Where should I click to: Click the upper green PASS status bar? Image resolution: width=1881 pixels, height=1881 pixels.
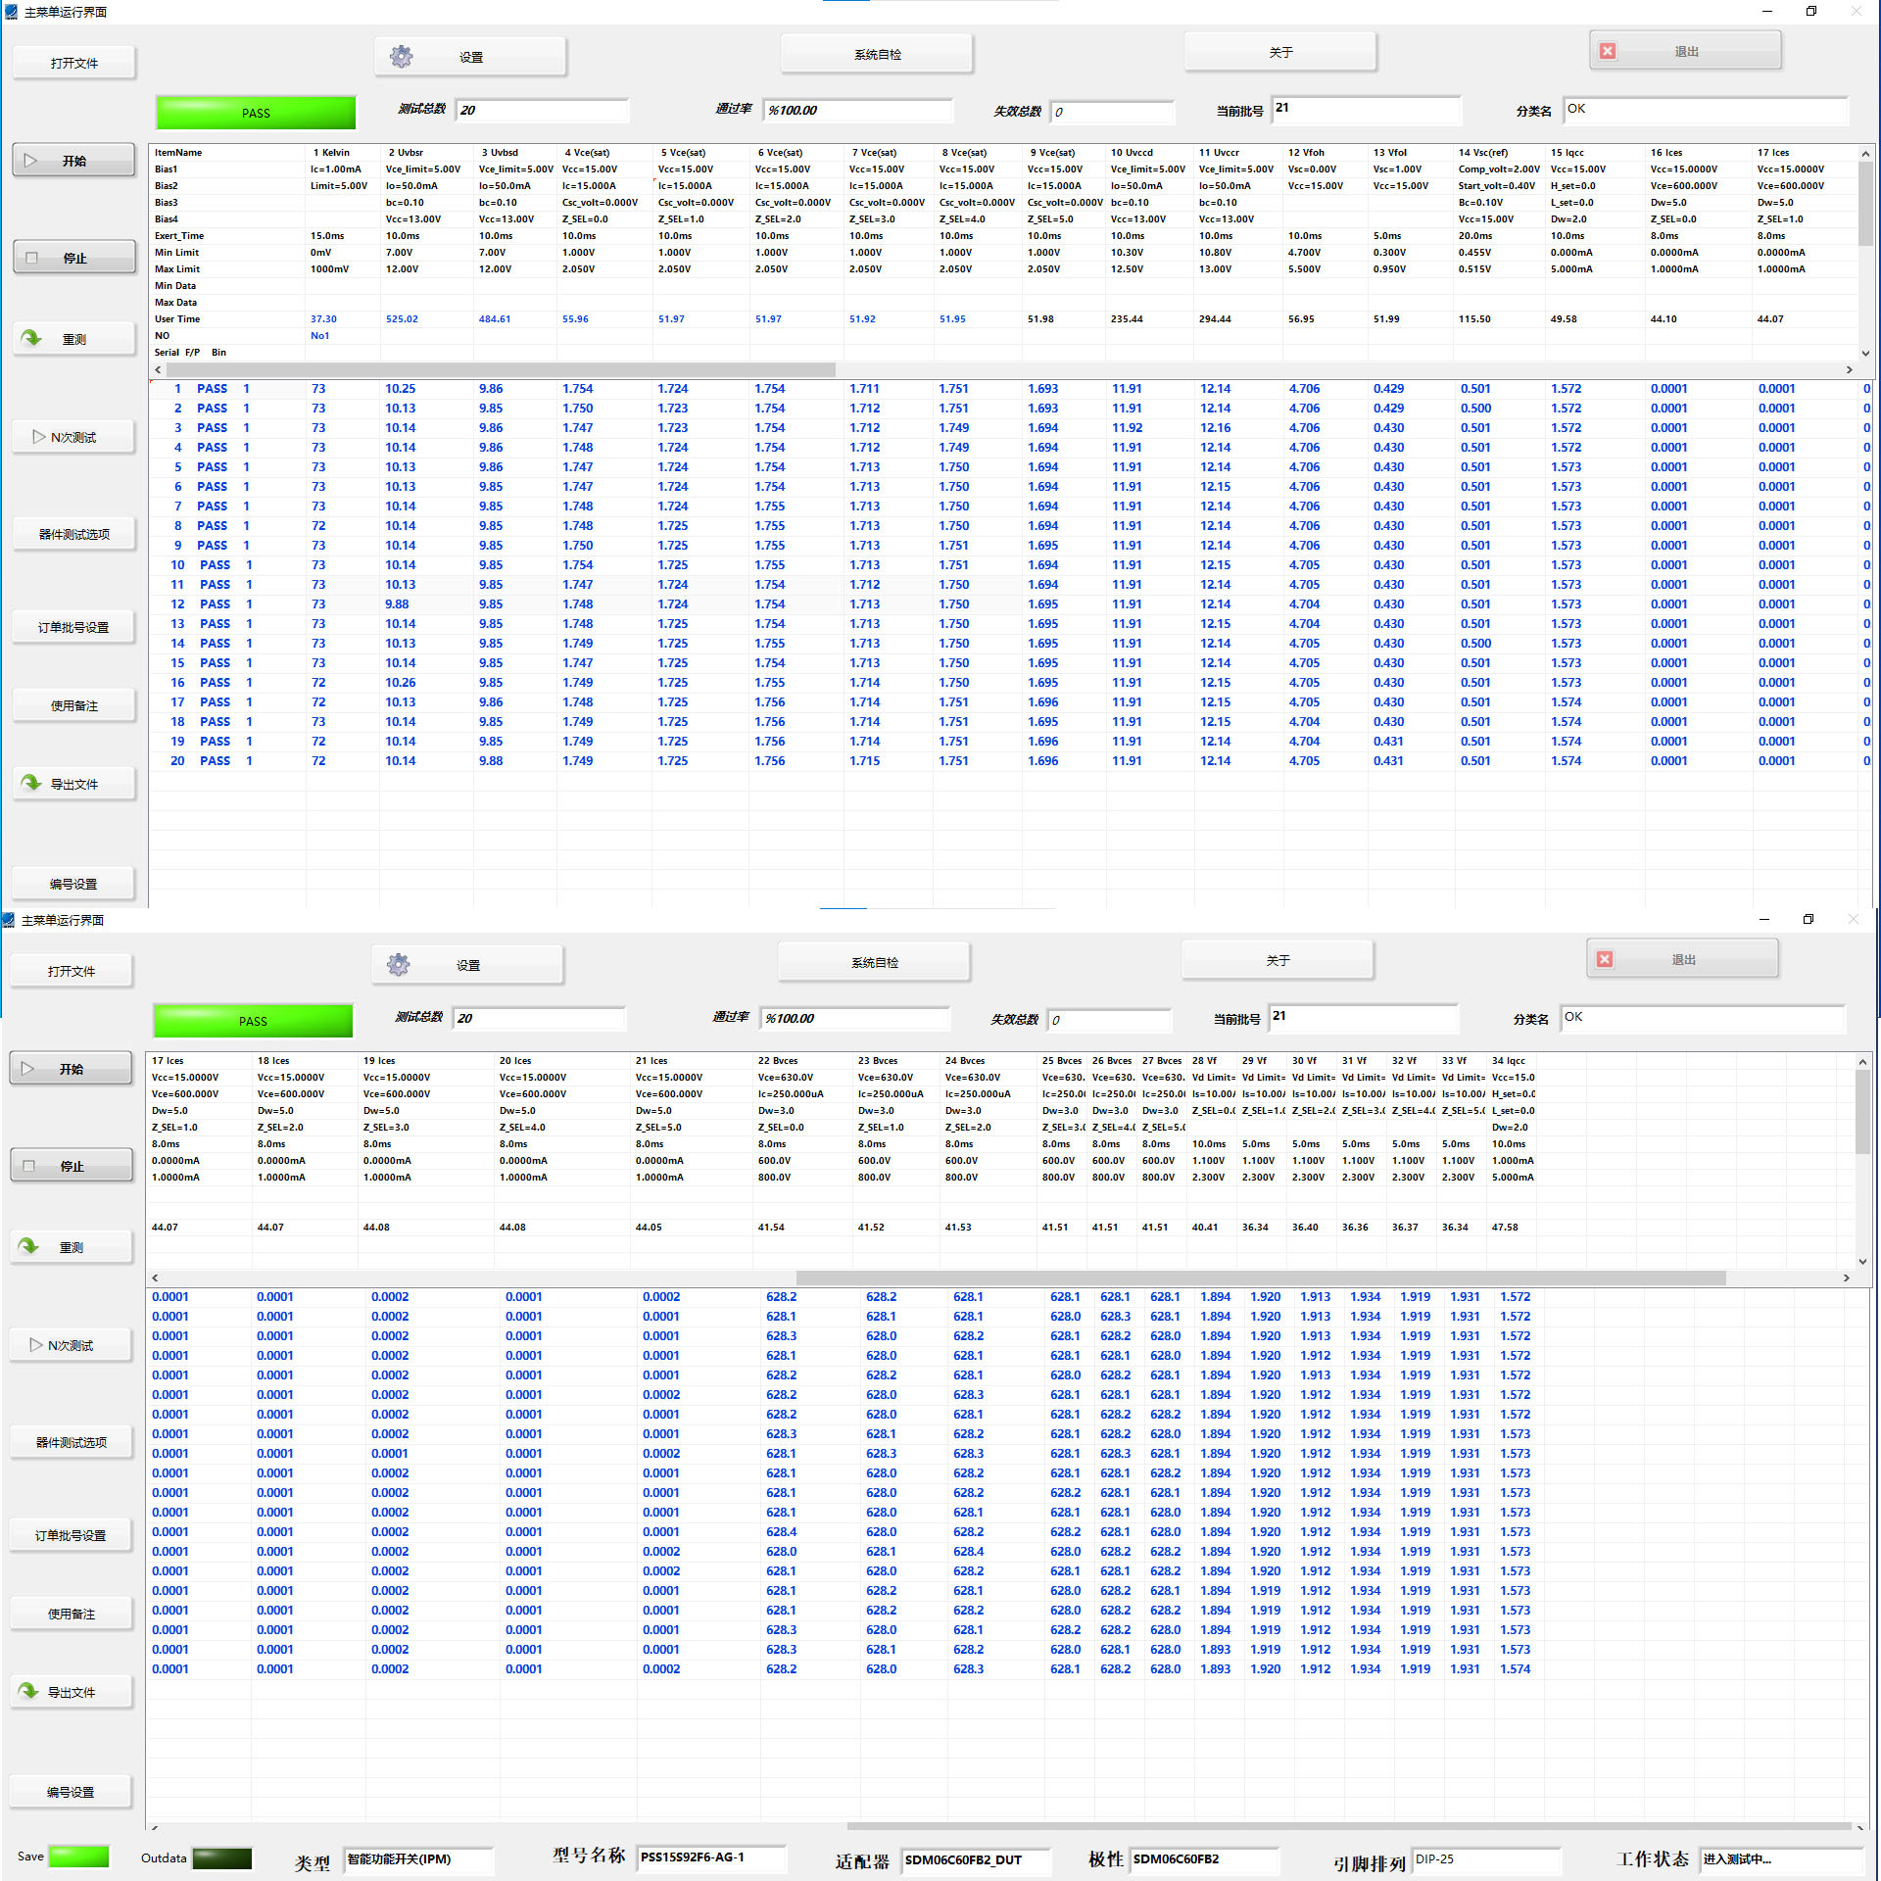tap(256, 113)
